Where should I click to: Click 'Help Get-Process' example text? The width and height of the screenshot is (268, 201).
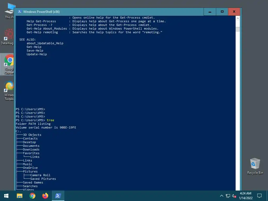coord(41,21)
